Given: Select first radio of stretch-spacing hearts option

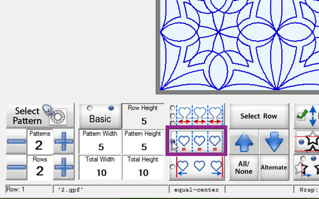Looking at the screenshot, I should pos(173,108).
